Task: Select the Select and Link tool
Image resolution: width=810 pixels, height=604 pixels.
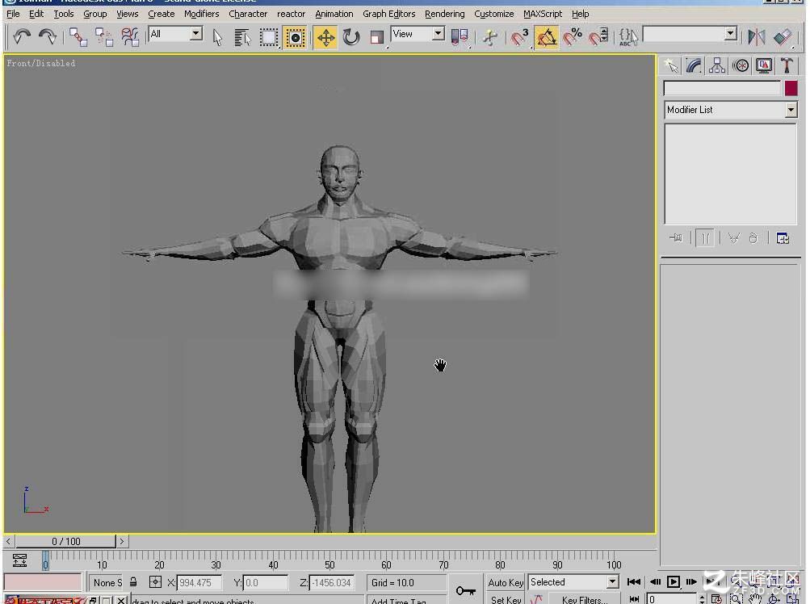Action: (78, 37)
